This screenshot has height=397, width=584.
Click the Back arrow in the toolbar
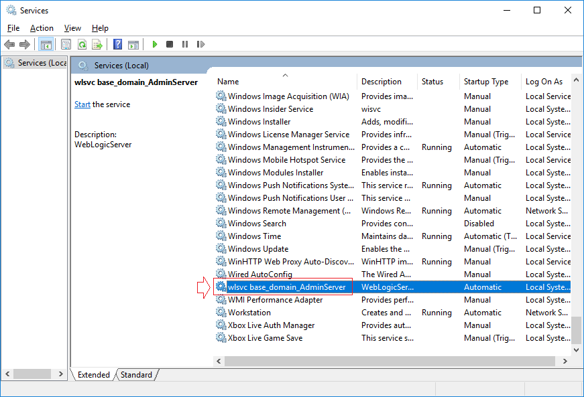coord(9,45)
